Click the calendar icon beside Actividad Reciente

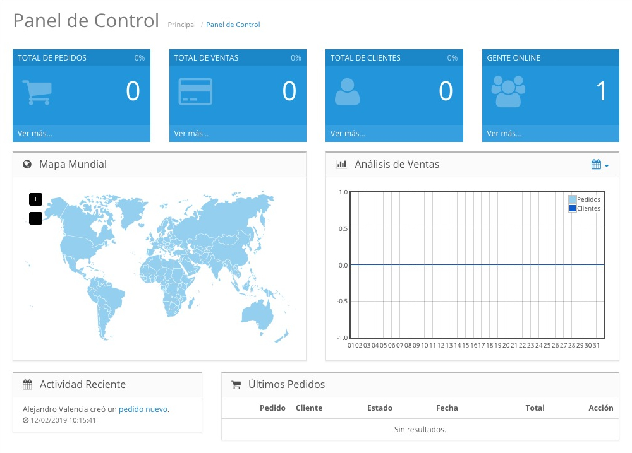[x=27, y=384]
